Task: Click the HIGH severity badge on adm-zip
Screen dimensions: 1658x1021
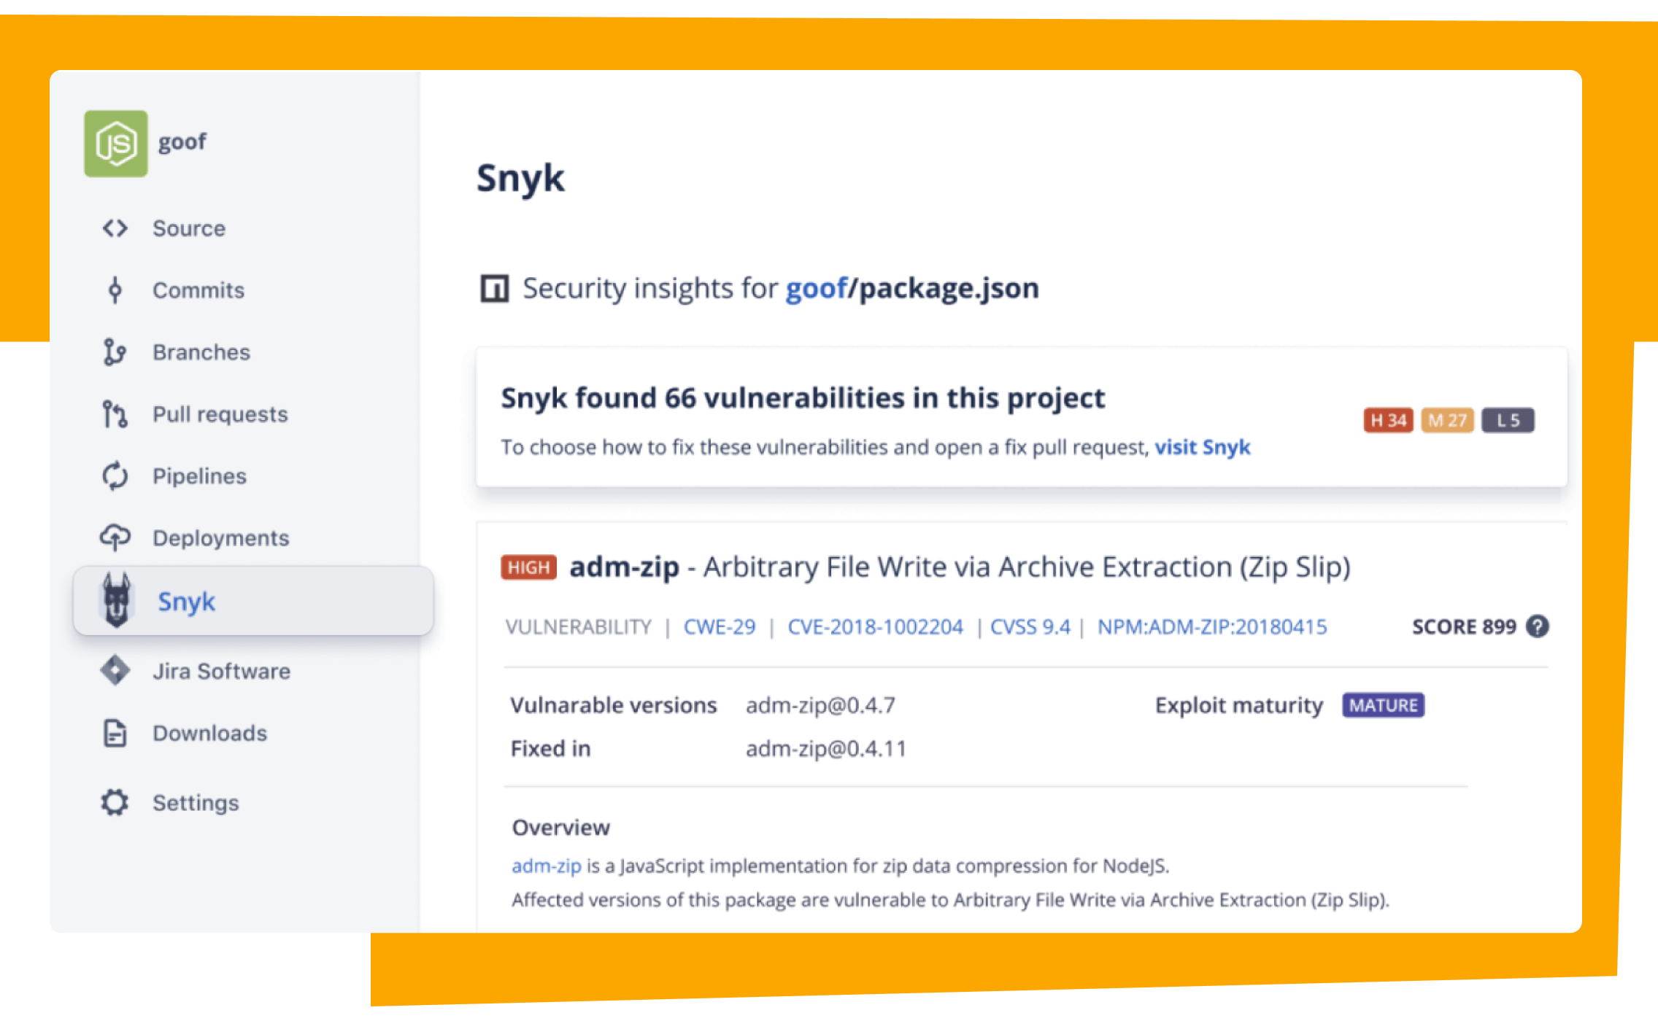Action: point(526,565)
